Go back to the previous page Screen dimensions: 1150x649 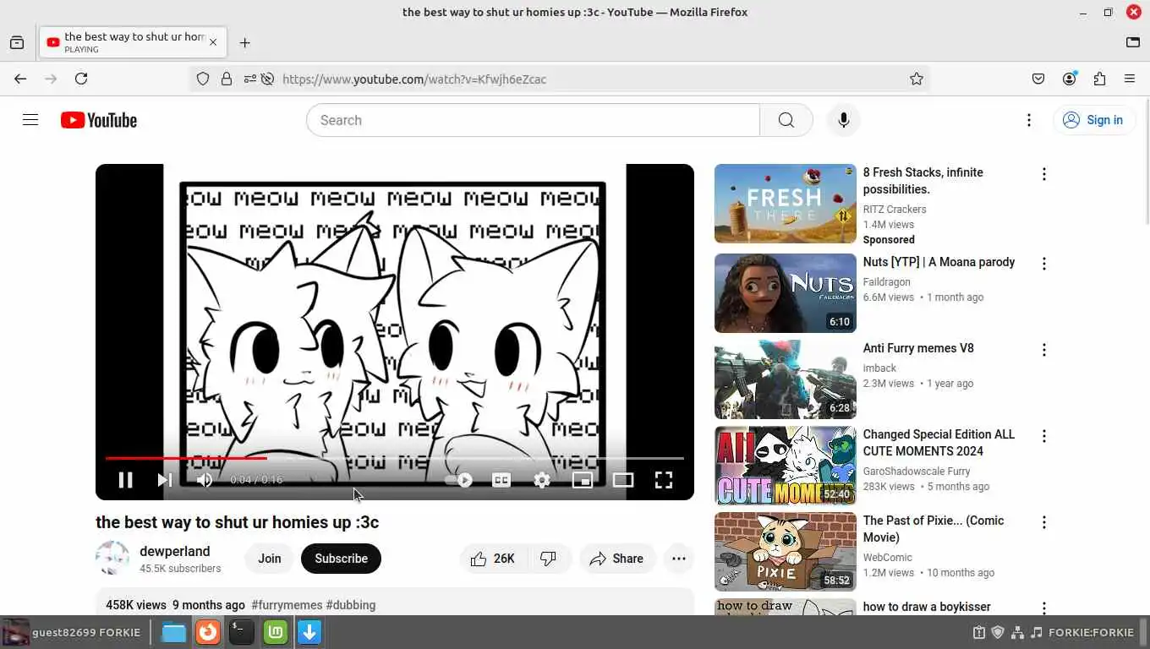point(20,79)
